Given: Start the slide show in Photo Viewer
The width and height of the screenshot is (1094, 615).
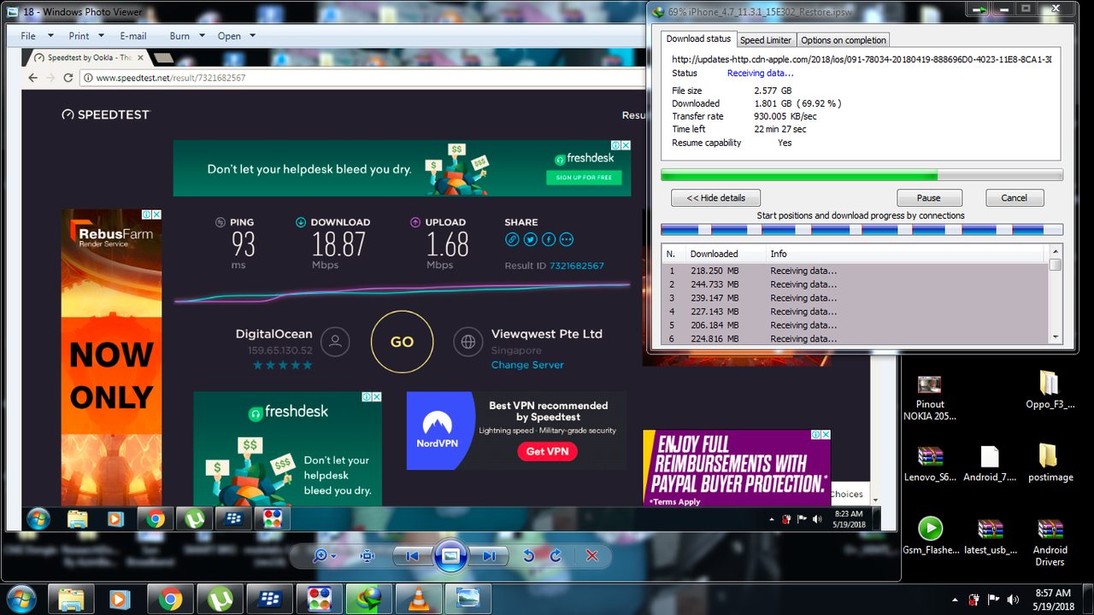Looking at the screenshot, I should tap(450, 556).
